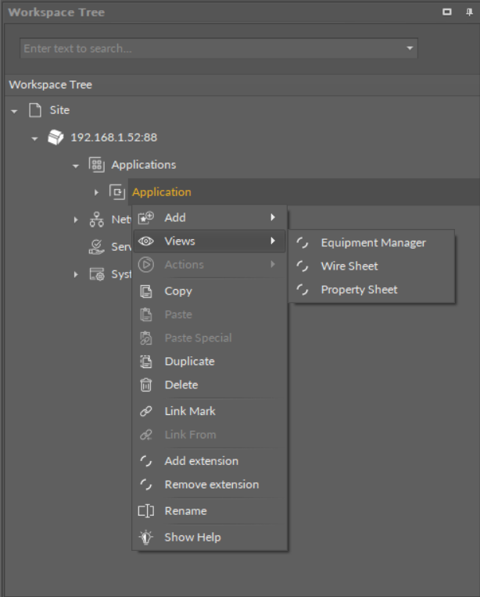480x597 pixels.
Task: Click the Applications node icon
Action: click(x=97, y=165)
